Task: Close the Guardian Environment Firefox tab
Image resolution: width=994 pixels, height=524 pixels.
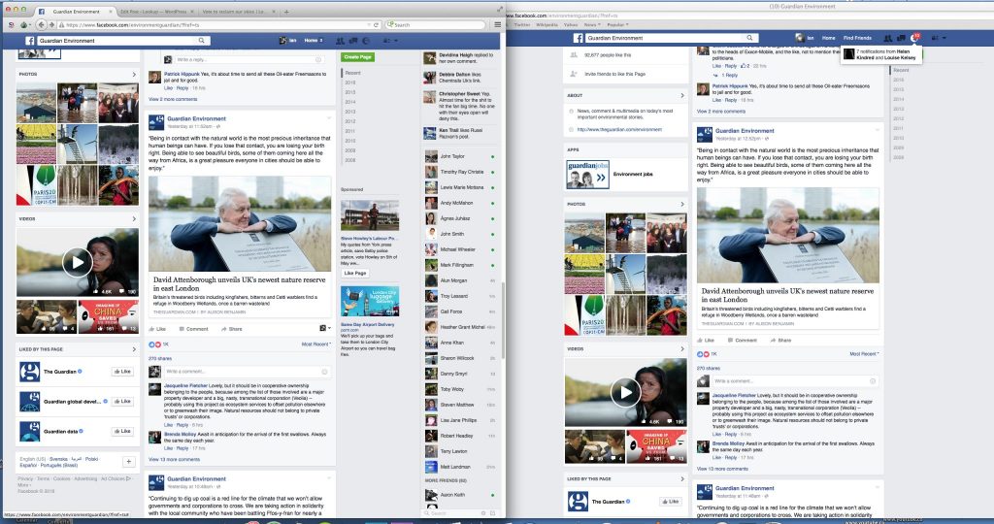Action: (111, 12)
